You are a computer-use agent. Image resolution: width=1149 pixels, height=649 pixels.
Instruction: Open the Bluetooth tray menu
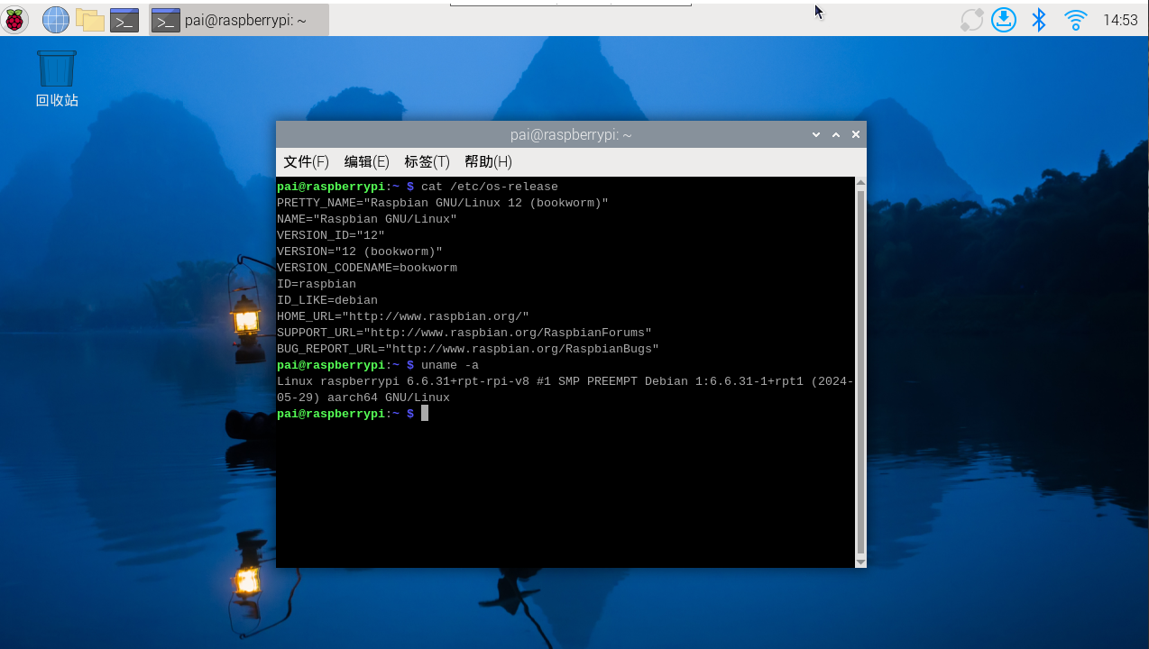1039,20
